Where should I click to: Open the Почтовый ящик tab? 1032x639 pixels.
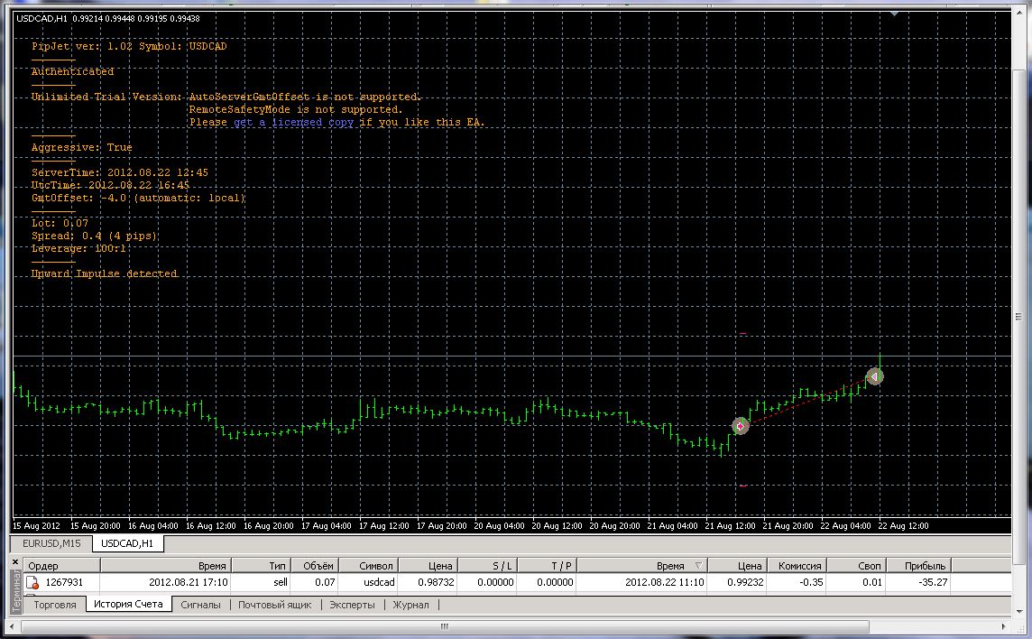coord(274,605)
